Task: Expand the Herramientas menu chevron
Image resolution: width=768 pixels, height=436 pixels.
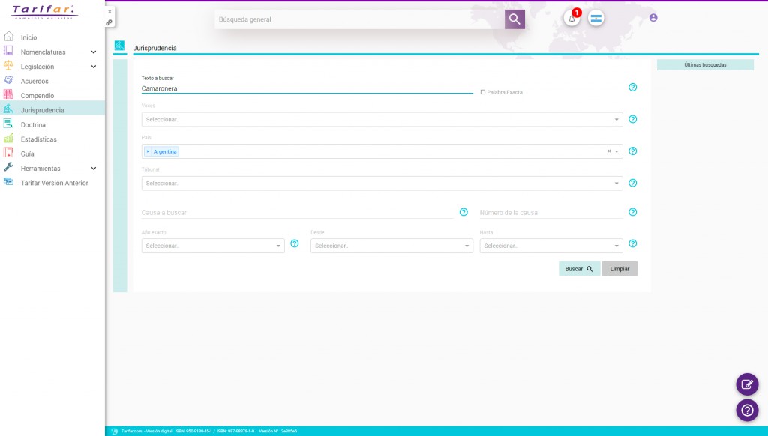Action: 94,169
